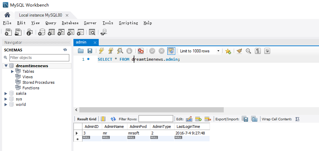This screenshot has width=319, height=151.
Task: Export recordset to external file icon
Action: tap(245, 119)
